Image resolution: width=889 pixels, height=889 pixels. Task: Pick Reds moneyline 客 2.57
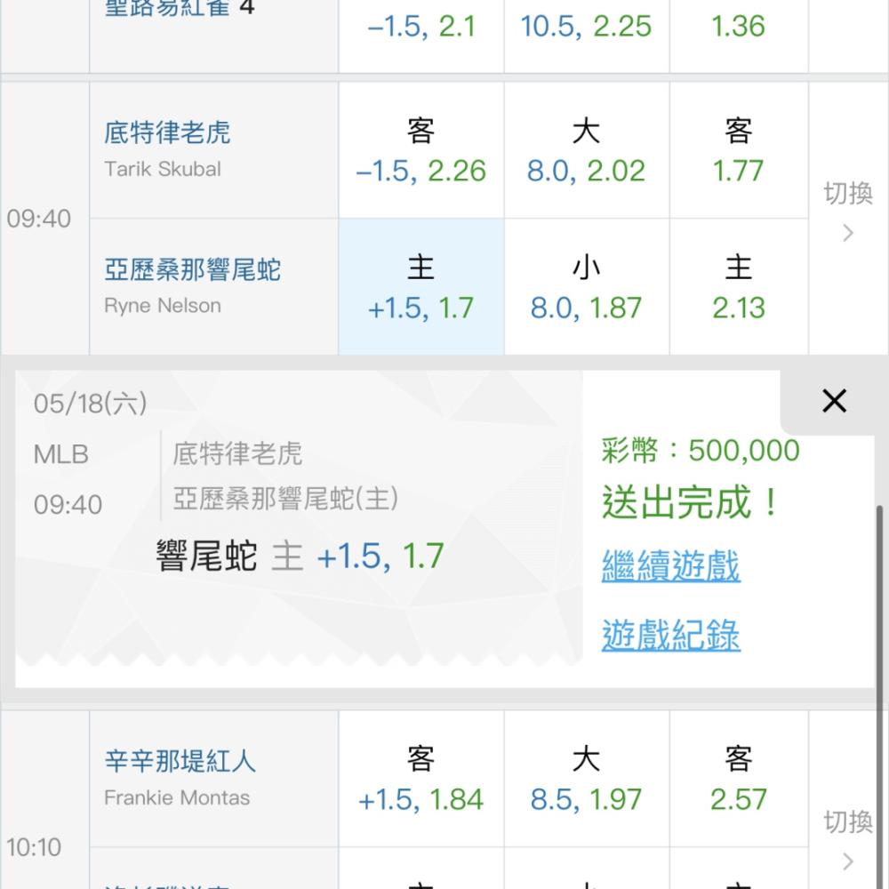pos(738,779)
